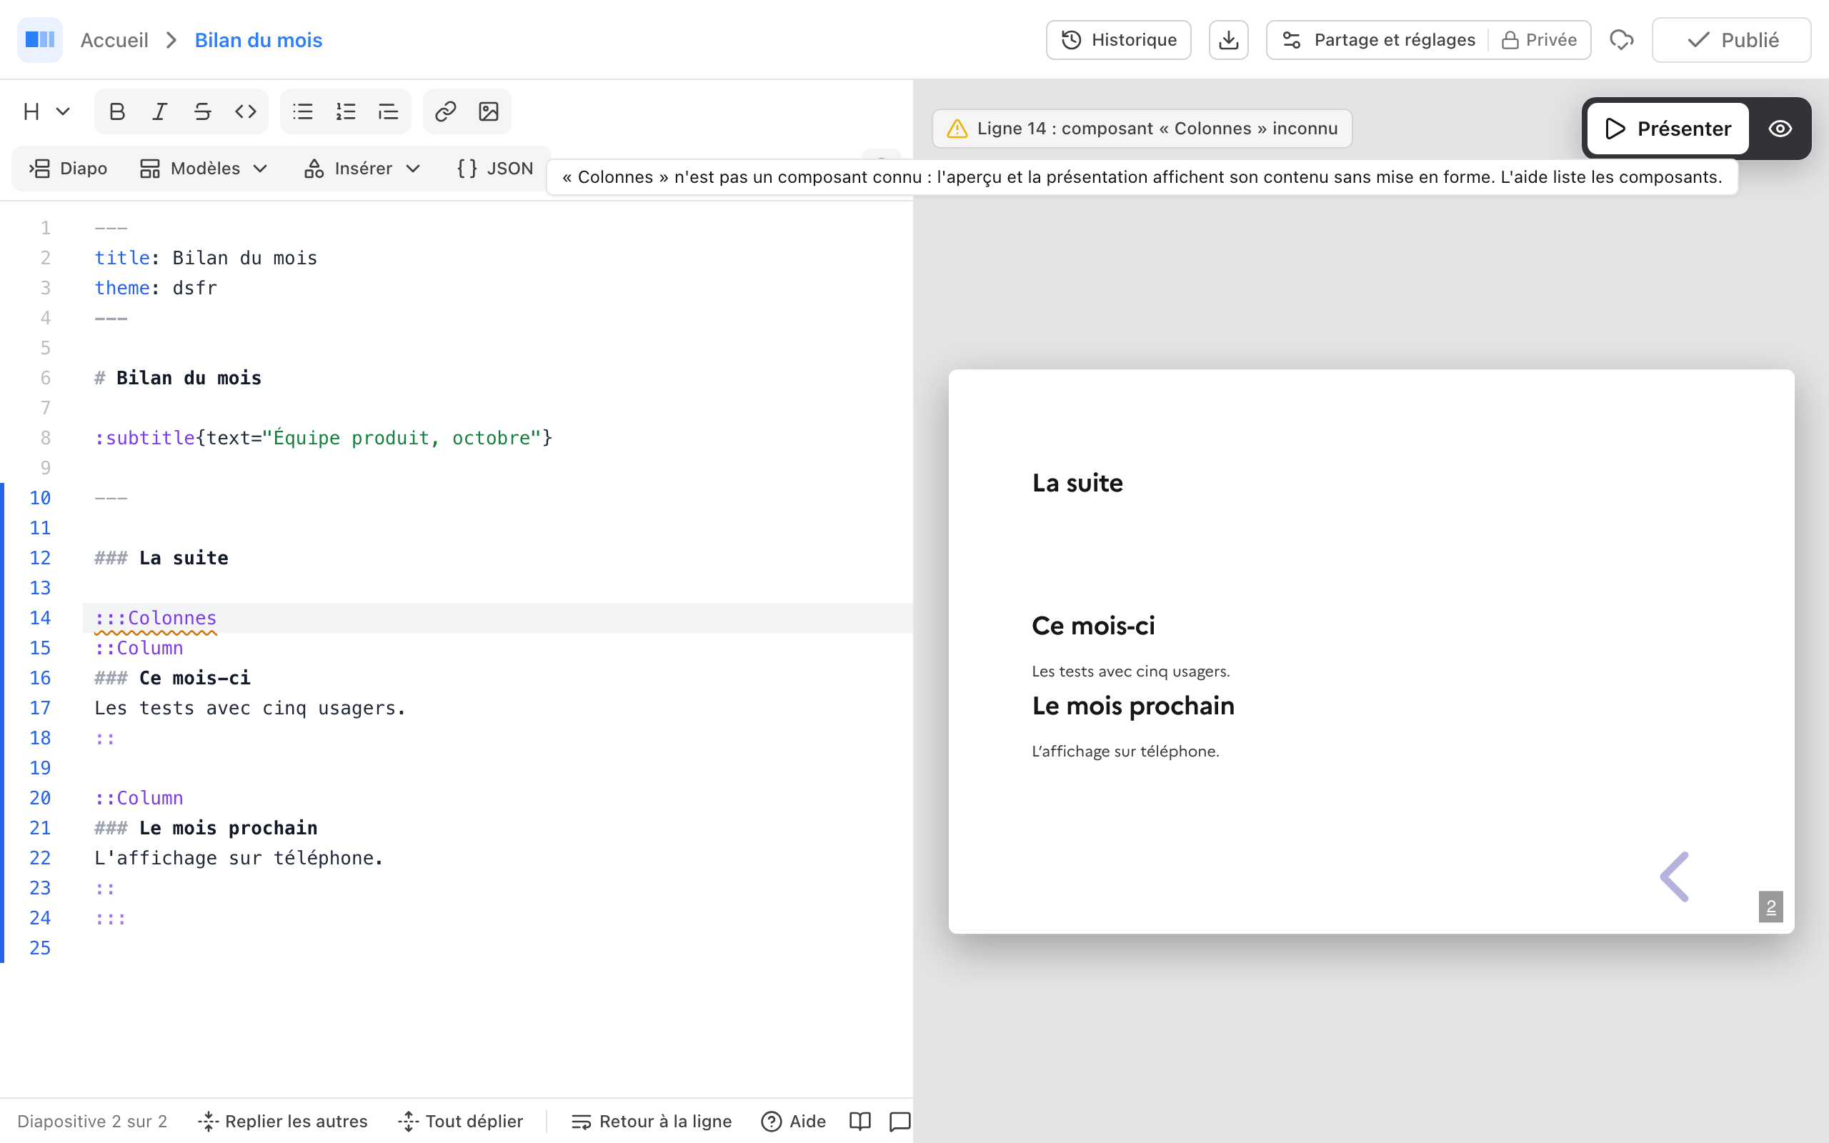
Task: Click the :::Colonnes line in editor
Action: pos(498,618)
